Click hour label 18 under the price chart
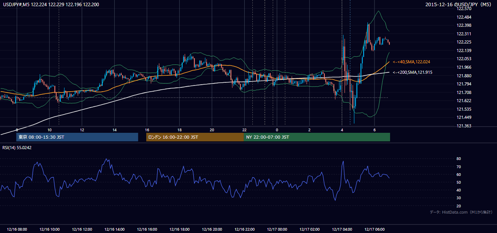This screenshot has height=233, width=497. point(179,130)
